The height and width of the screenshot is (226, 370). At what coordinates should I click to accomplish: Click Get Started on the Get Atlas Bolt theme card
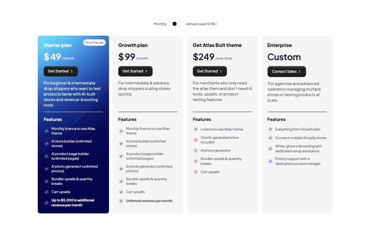coord(210,71)
